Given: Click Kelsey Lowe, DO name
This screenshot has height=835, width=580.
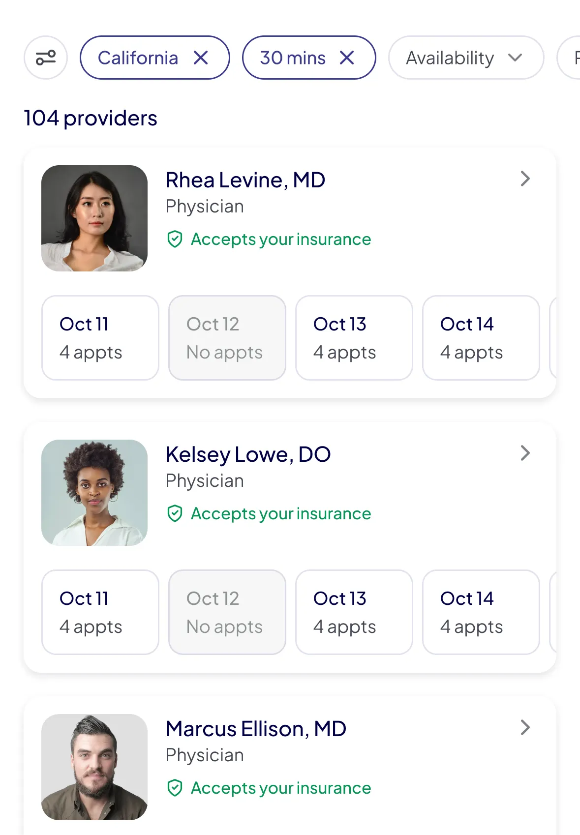Looking at the screenshot, I should [248, 454].
